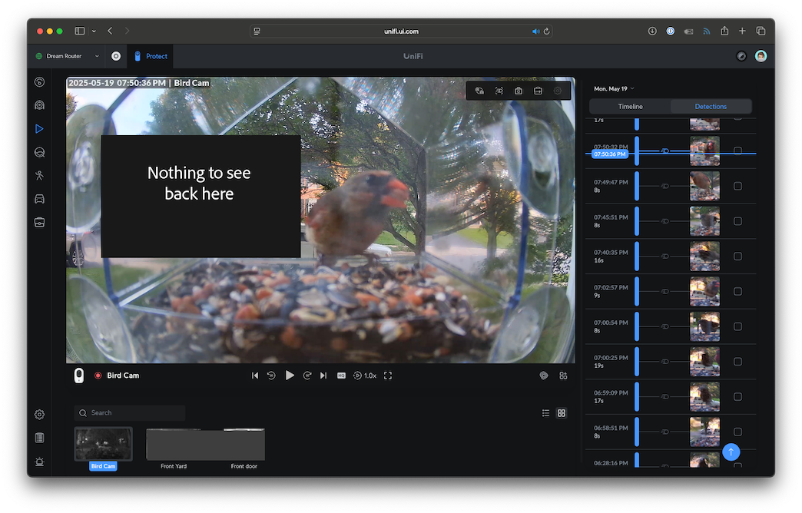
Task: Select the 07:45:51 PM detection checkbox
Action: tap(737, 221)
